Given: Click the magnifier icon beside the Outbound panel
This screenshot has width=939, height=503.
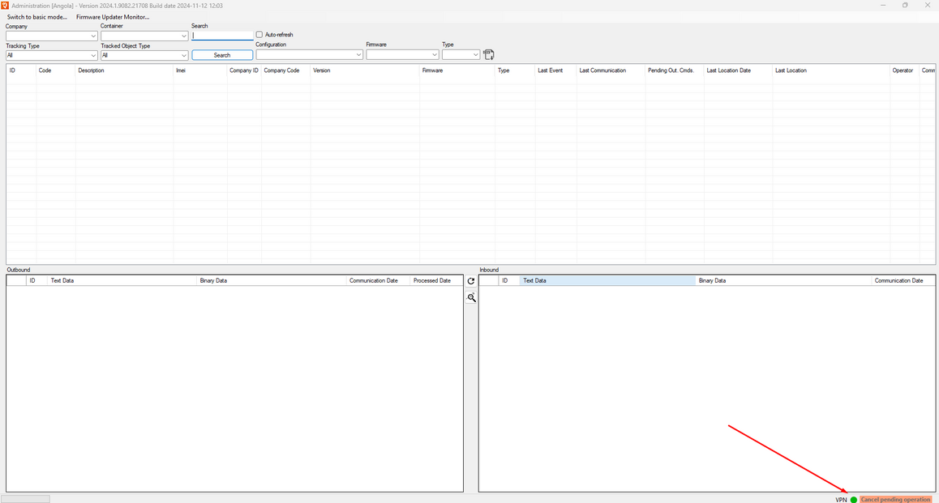Looking at the screenshot, I should (x=471, y=298).
